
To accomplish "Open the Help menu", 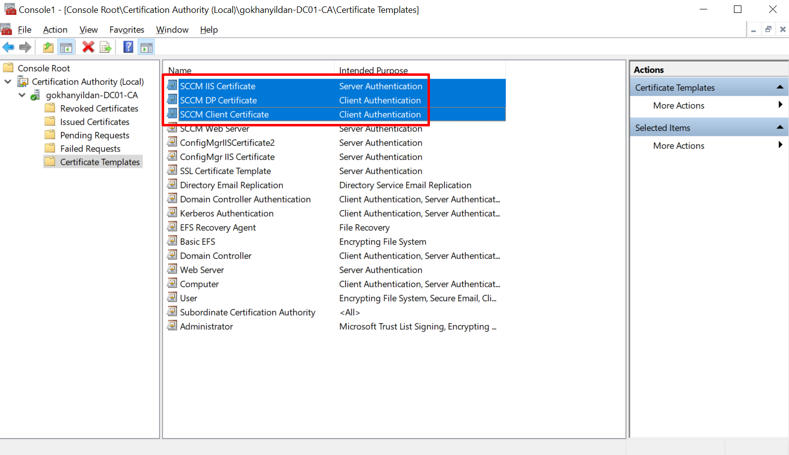I will click(209, 30).
